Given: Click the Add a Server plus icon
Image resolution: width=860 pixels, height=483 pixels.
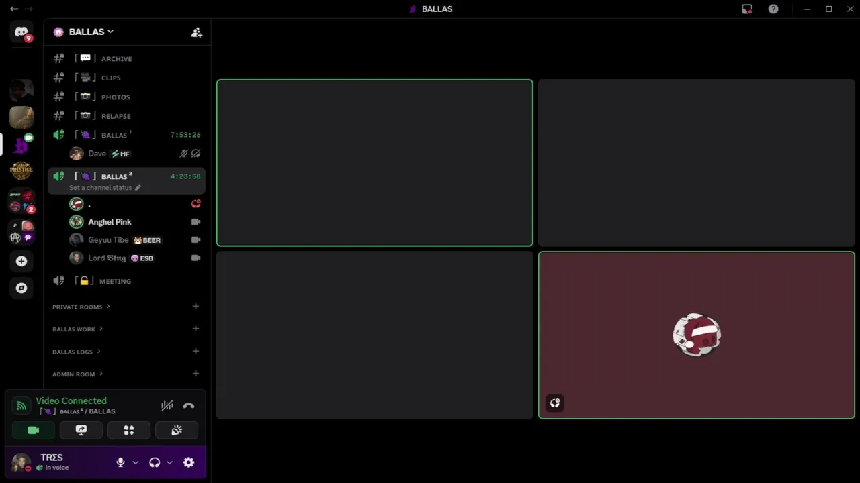Looking at the screenshot, I should pyautogui.click(x=21, y=261).
